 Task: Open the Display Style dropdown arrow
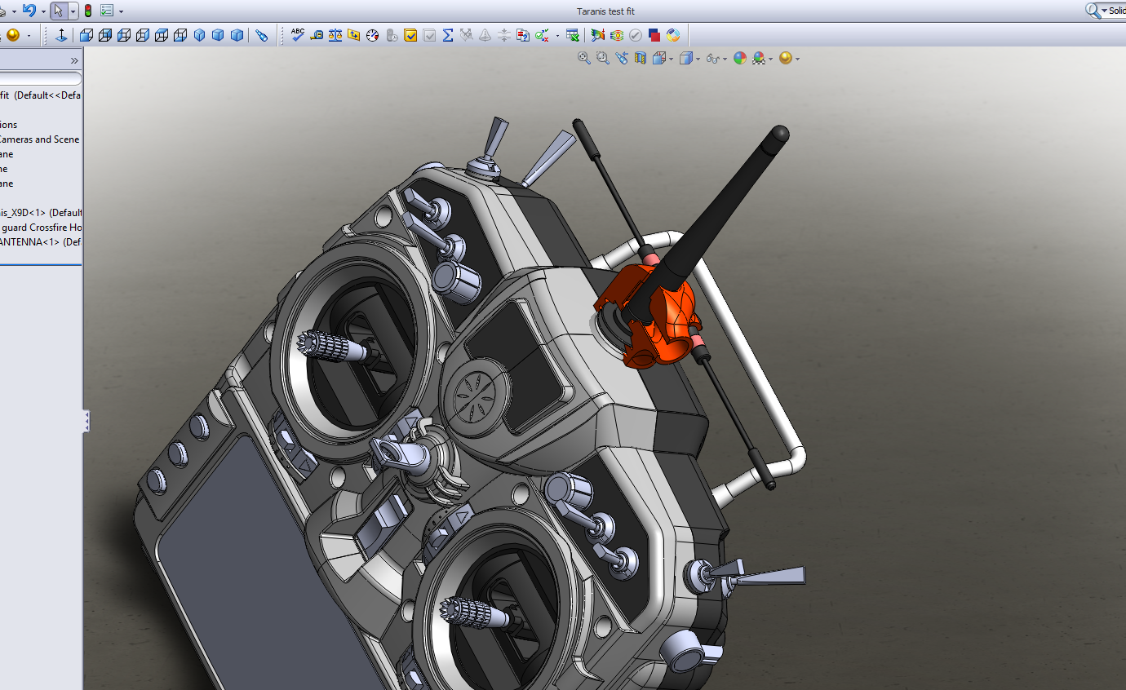(698, 59)
